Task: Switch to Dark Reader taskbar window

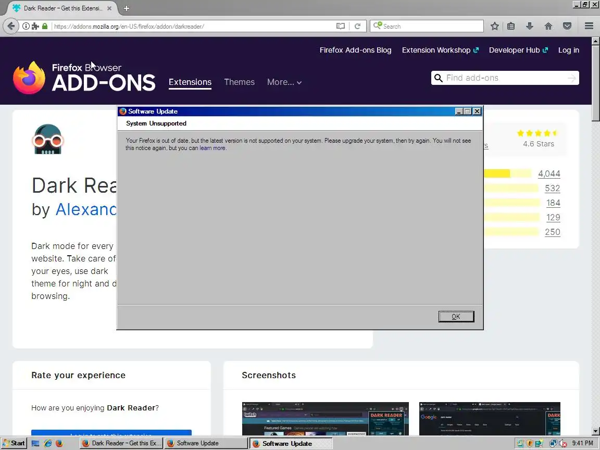Action: pyautogui.click(x=121, y=443)
